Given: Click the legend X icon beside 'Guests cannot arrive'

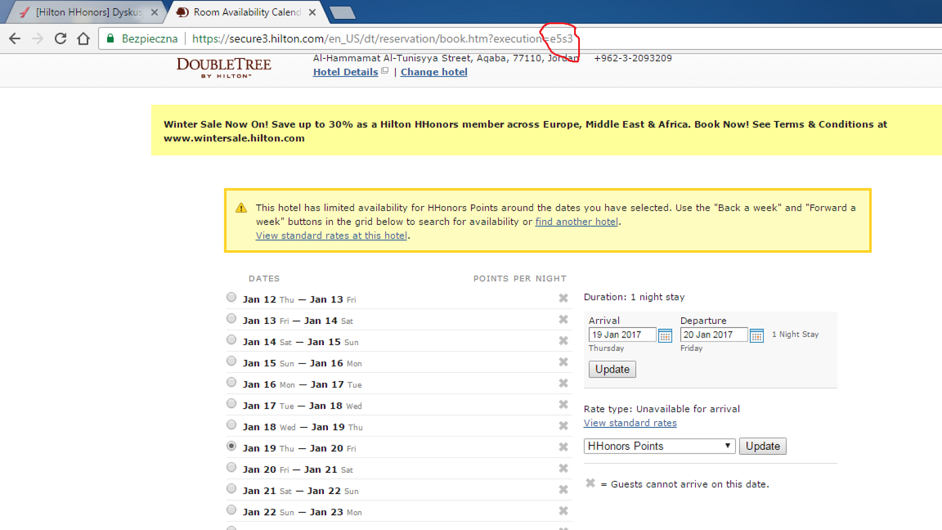Looking at the screenshot, I should (591, 483).
